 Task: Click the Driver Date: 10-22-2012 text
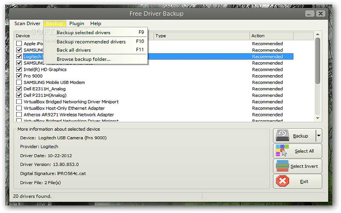click(46, 155)
